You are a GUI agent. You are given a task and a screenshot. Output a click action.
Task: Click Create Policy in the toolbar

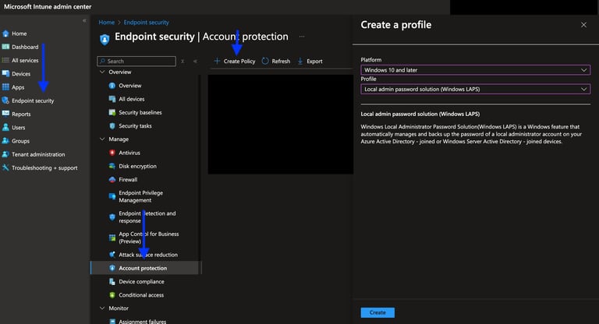pos(235,61)
